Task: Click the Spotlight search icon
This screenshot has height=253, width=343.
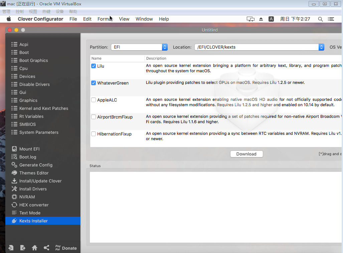Action: click(320, 19)
